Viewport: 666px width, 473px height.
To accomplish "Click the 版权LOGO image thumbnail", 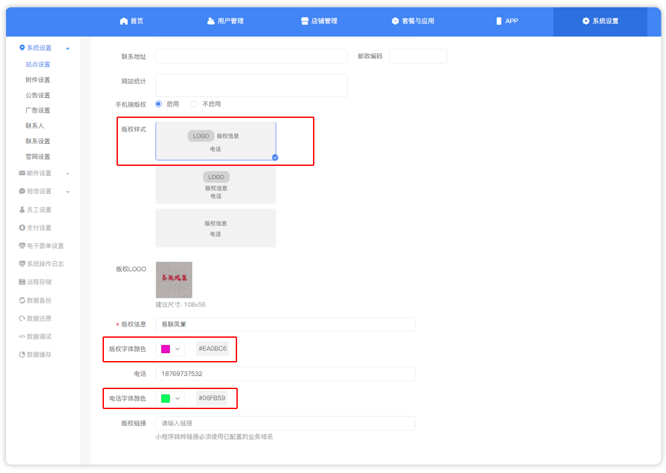I will [x=174, y=280].
